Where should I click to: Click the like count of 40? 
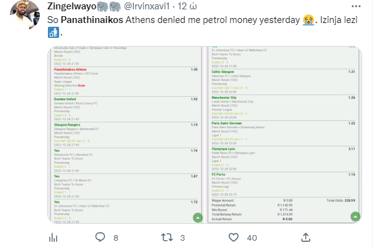tap(253, 237)
